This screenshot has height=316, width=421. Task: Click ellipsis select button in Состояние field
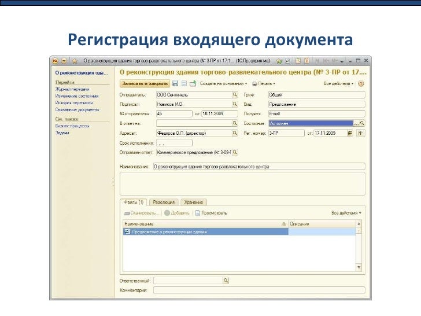coord(356,123)
